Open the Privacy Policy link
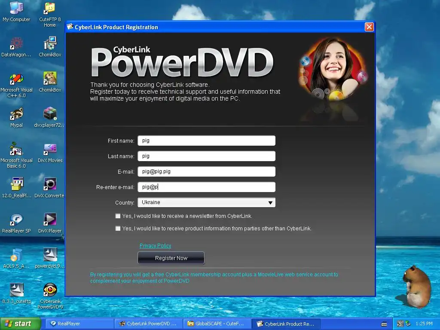This screenshot has height=330, width=440. click(155, 245)
